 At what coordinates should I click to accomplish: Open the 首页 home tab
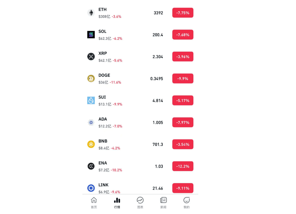coord(94,203)
